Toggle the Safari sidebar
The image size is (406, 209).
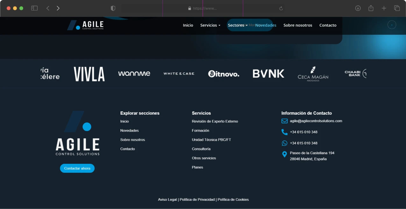(x=34, y=8)
